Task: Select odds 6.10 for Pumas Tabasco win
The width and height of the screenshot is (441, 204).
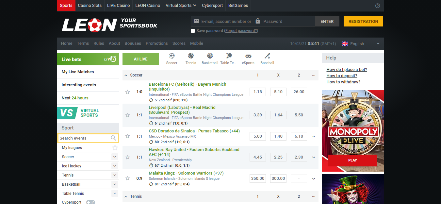Action: pos(299,136)
